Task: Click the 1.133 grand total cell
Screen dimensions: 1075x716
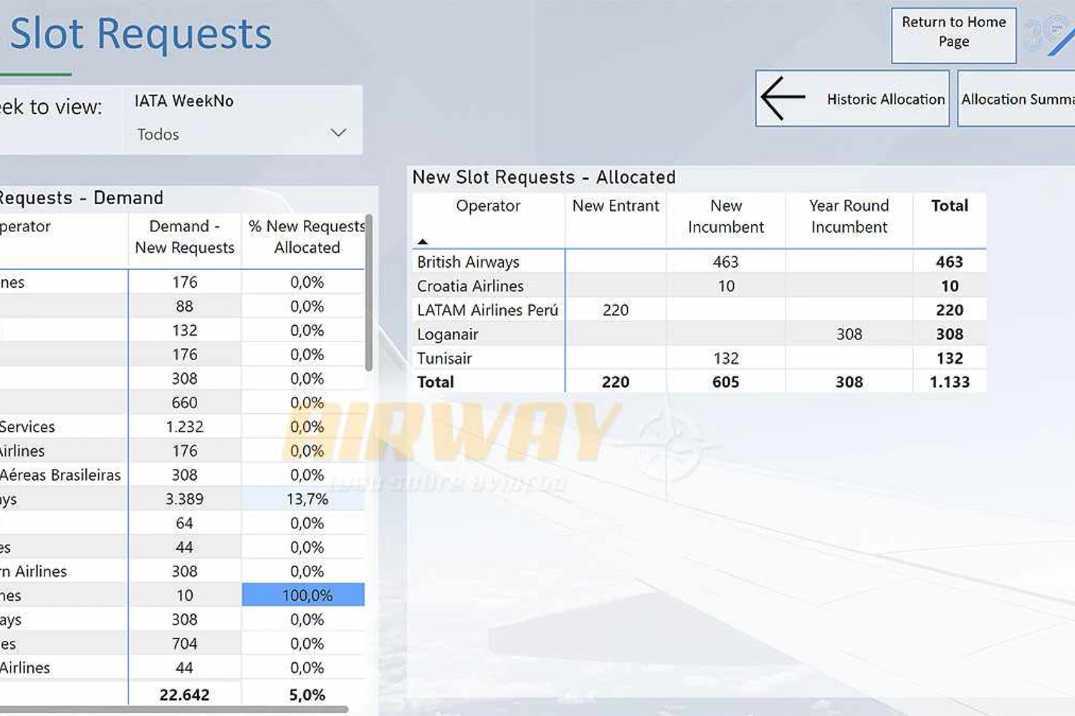Action: [950, 382]
